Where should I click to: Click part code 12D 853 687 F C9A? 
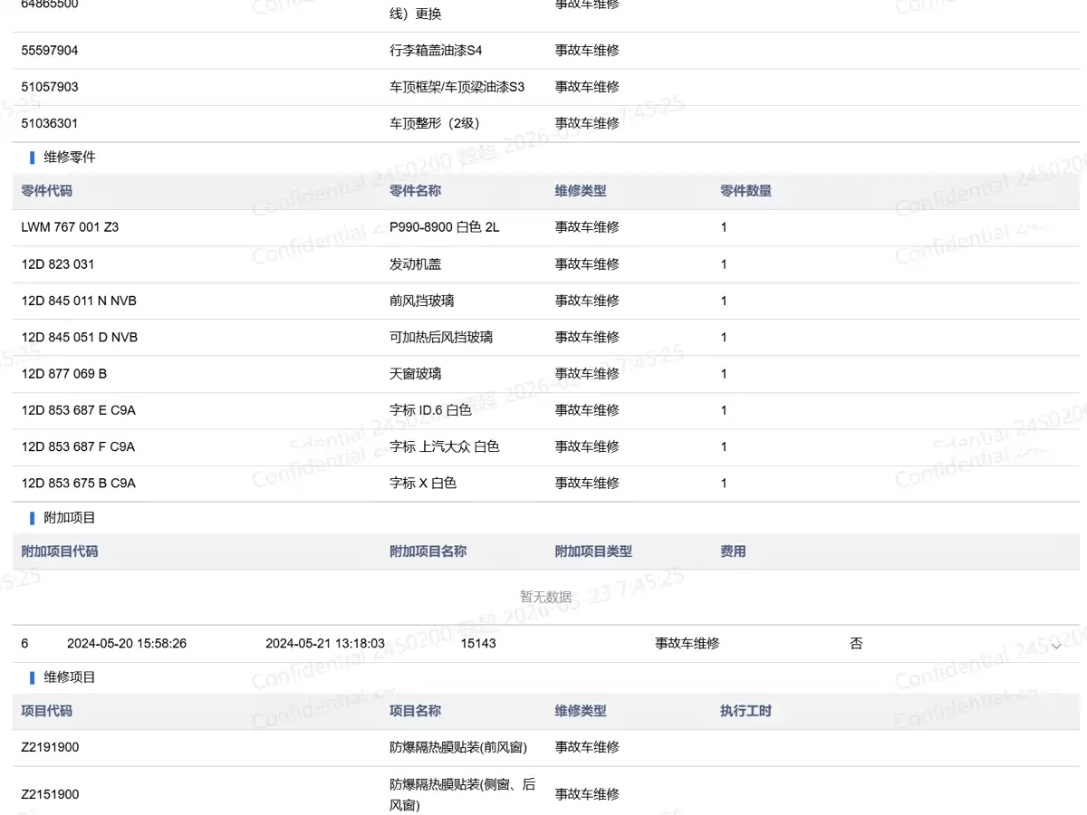pos(78,446)
